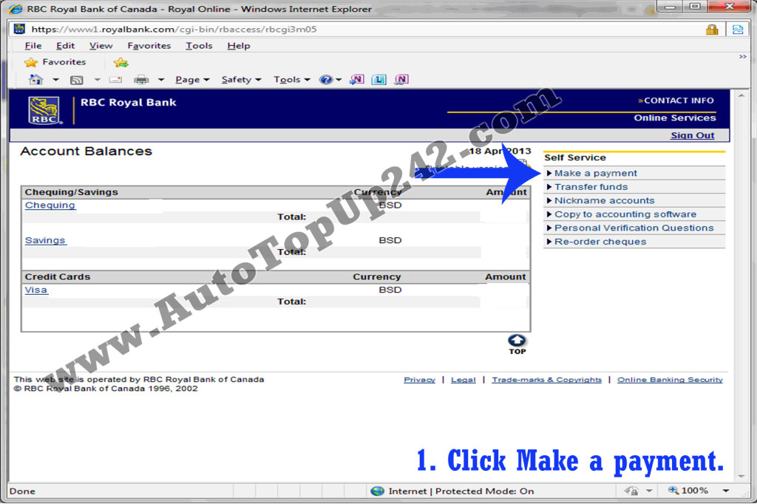Open the Page toolbar menu
The width and height of the screenshot is (757, 504).
[x=192, y=80]
